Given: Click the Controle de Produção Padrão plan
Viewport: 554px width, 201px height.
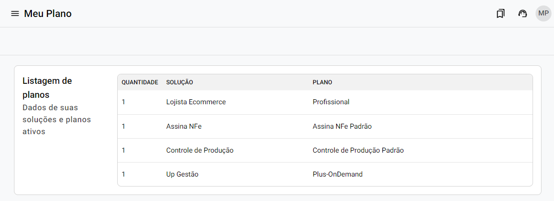Looking at the screenshot, I should point(358,151).
